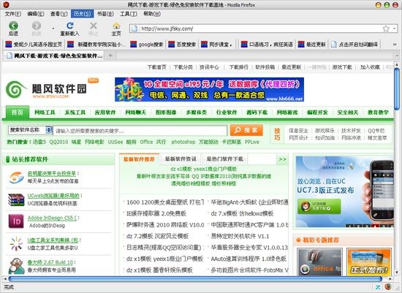Open the 帮助(H) menu

tap(152, 14)
